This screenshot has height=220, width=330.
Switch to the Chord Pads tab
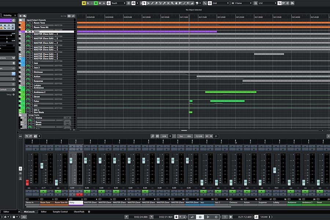point(79,212)
